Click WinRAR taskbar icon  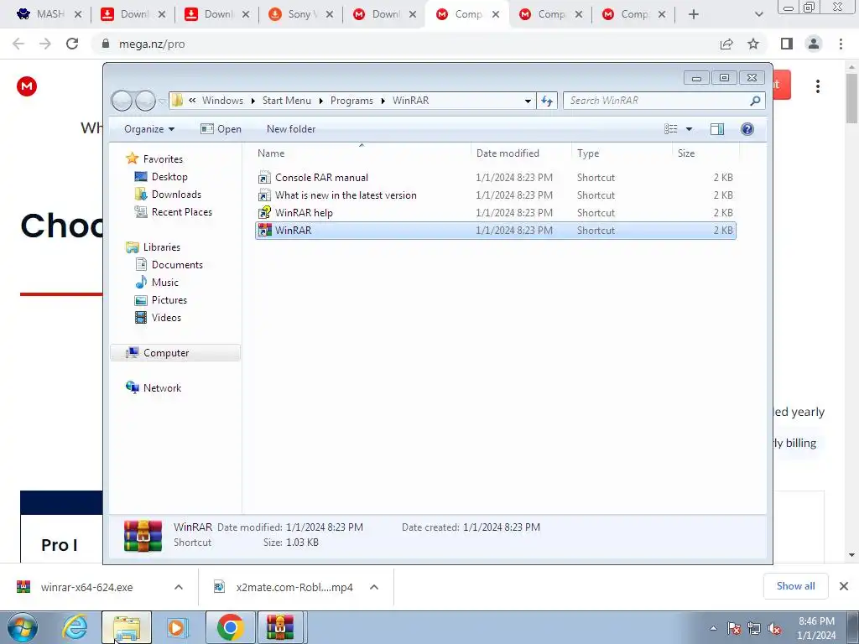(x=280, y=627)
